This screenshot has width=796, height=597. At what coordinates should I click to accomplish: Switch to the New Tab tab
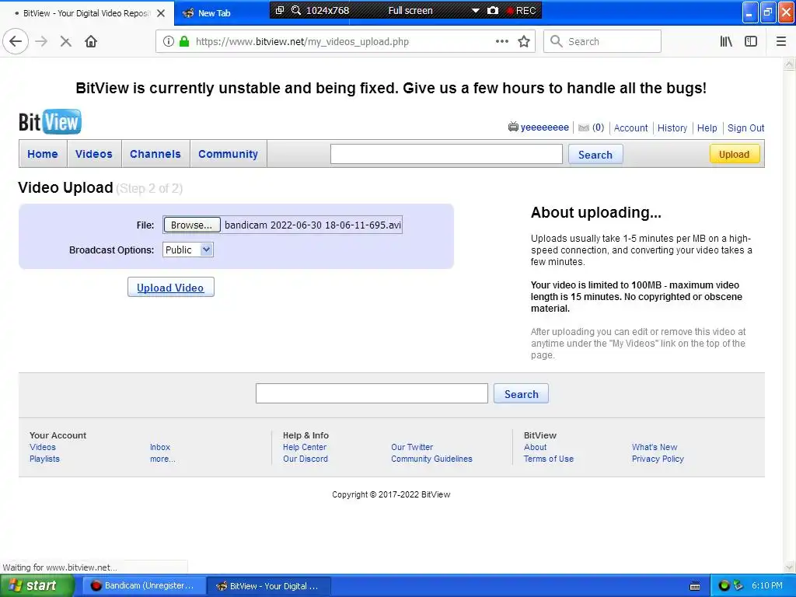[x=214, y=13]
